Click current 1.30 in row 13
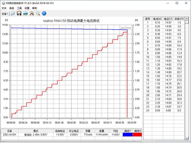 pyautogui.click(x=158, y=68)
